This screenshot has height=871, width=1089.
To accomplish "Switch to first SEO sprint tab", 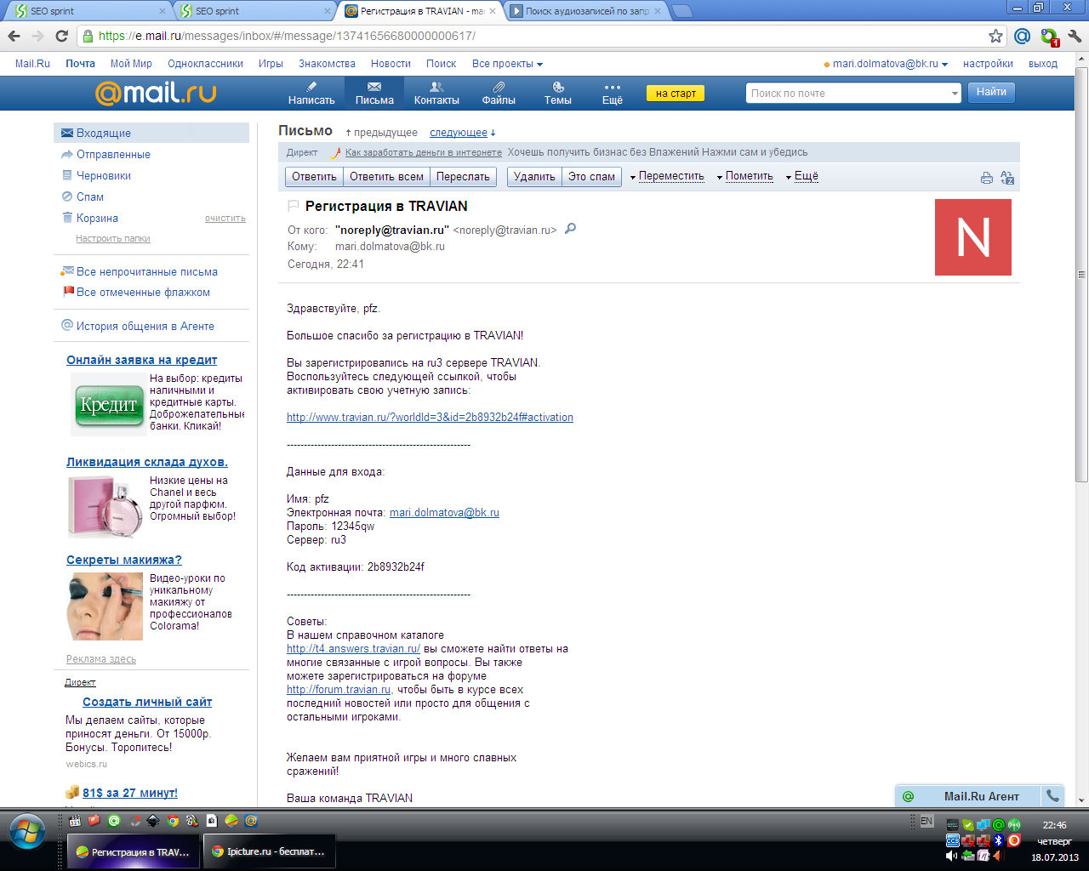I will [x=89, y=11].
